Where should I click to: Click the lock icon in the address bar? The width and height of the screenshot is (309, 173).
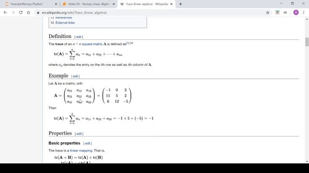click(38, 12)
